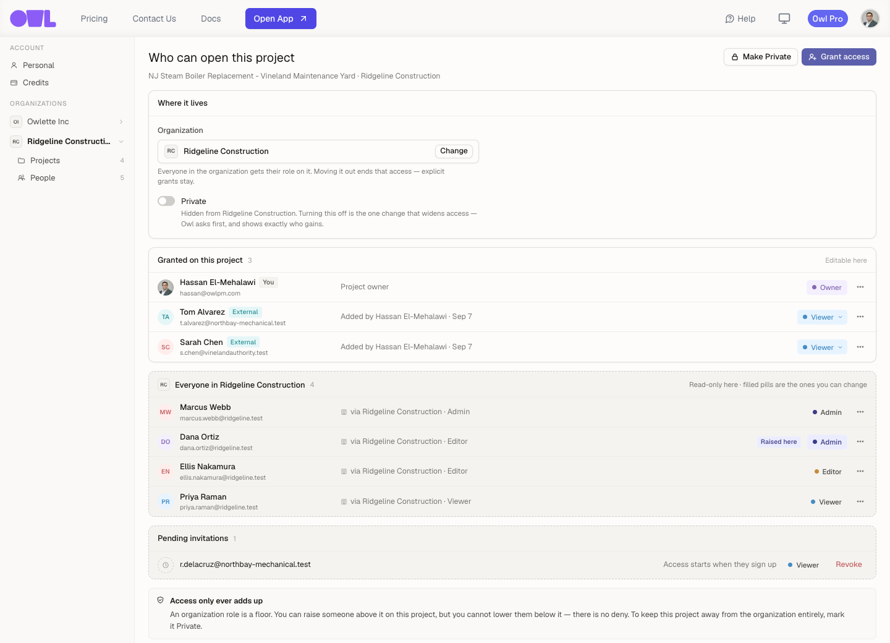This screenshot has width=890, height=643.
Task: Click the Raised here tag
Action: (x=779, y=442)
